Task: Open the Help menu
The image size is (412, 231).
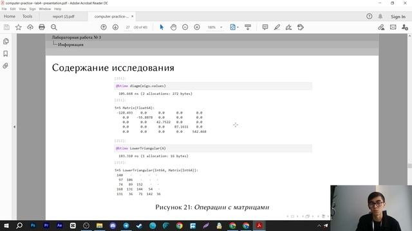Action: tap(57, 9)
